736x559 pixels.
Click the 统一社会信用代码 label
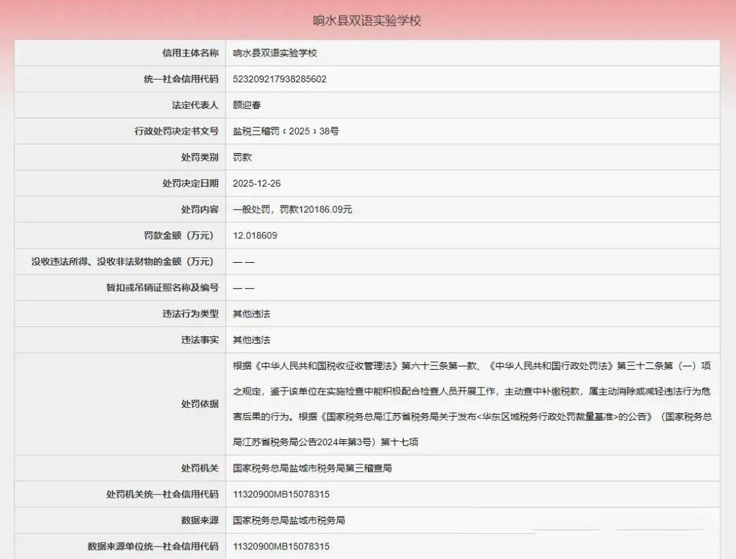coord(181,79)
